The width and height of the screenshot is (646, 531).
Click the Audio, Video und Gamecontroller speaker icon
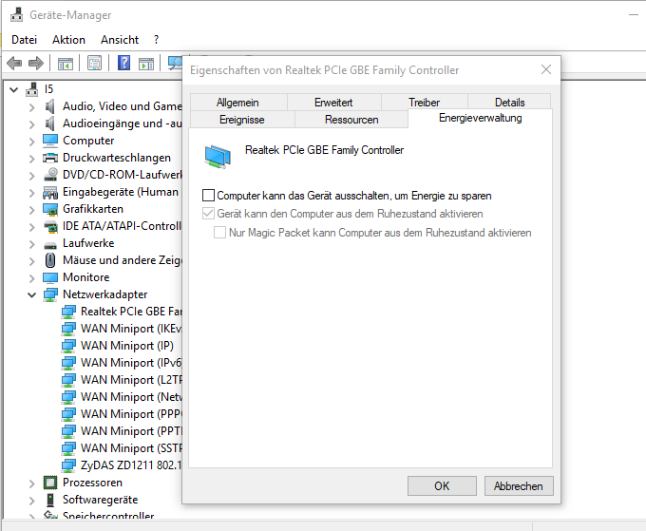pyautogui.click(x=49, y=106)
